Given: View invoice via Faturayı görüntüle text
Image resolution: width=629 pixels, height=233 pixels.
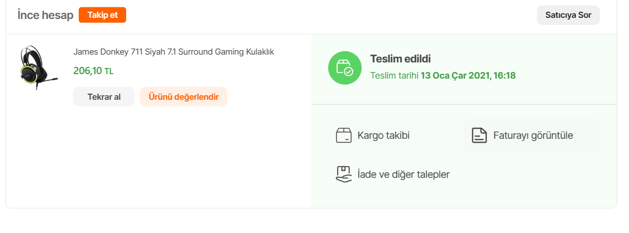Looking at the screenshot, I should click(533, 135).
